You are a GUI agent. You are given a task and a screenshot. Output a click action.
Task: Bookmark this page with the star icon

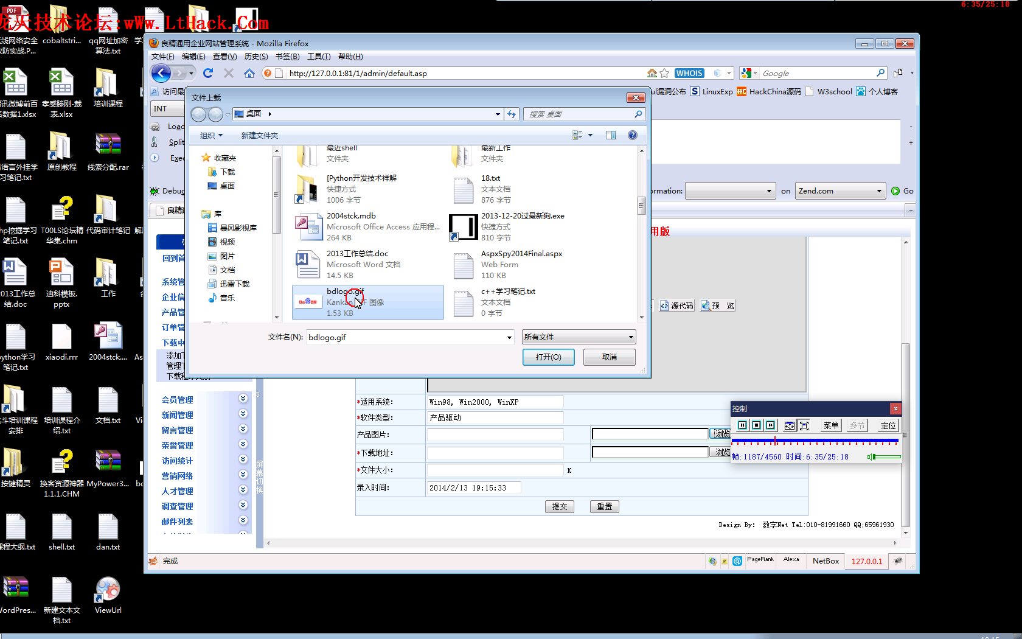664,73
